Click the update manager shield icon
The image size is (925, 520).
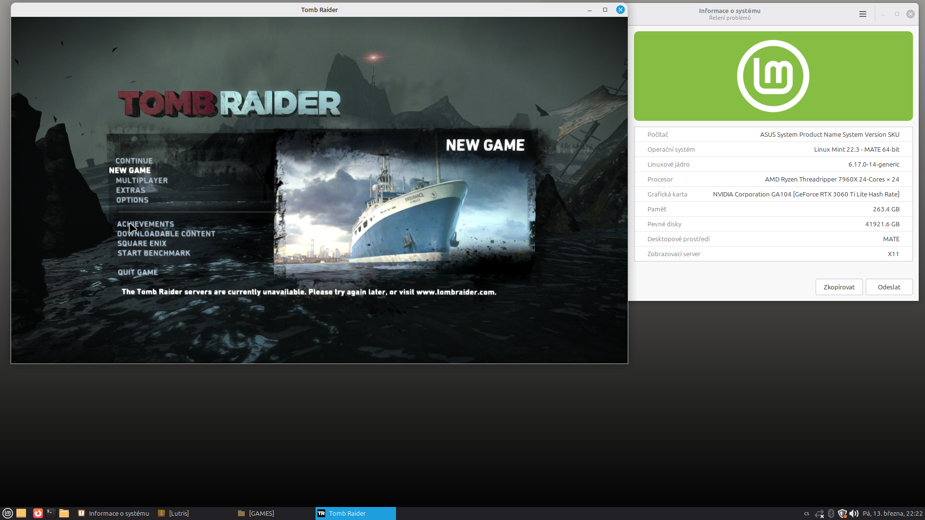tap(842, 514)
